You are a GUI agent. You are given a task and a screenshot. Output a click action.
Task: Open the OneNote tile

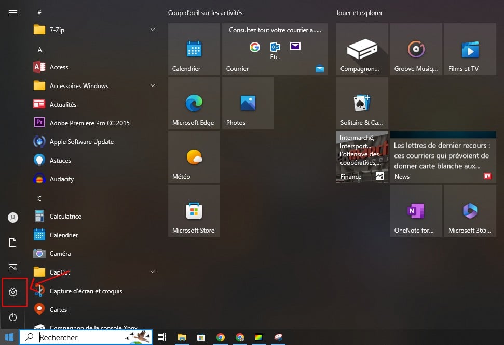pyautogui.click(x=416, y=211)
